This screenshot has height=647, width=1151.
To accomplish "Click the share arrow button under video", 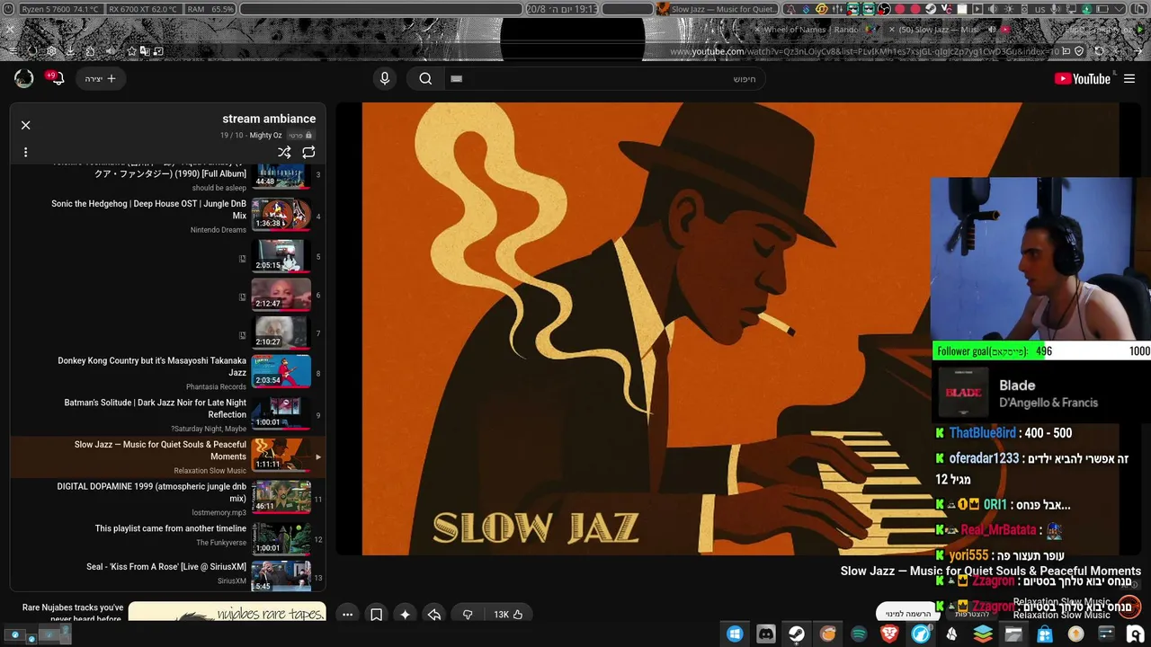I will (x=434, y=615).
